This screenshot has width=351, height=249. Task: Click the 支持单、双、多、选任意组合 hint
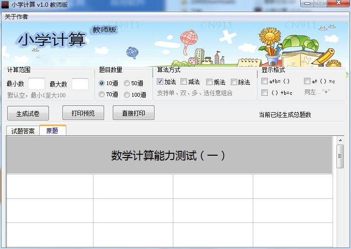click(x=195, y=93)
